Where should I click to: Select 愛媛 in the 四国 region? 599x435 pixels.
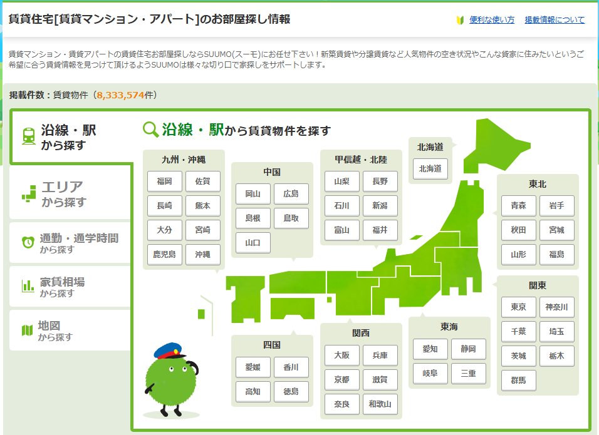point(253,367)
